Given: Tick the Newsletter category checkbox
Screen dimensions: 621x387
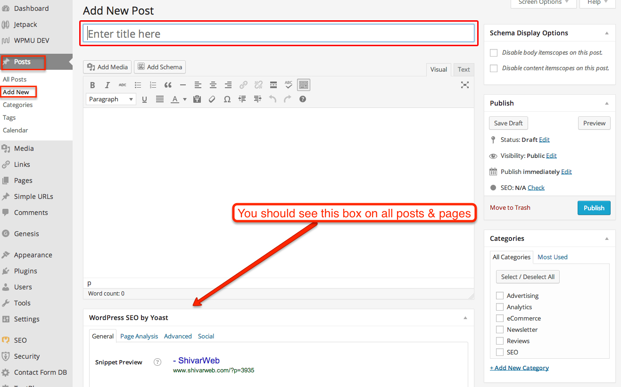Looking at the screenshot, I should pyautogui.click(x=500, y=329).
